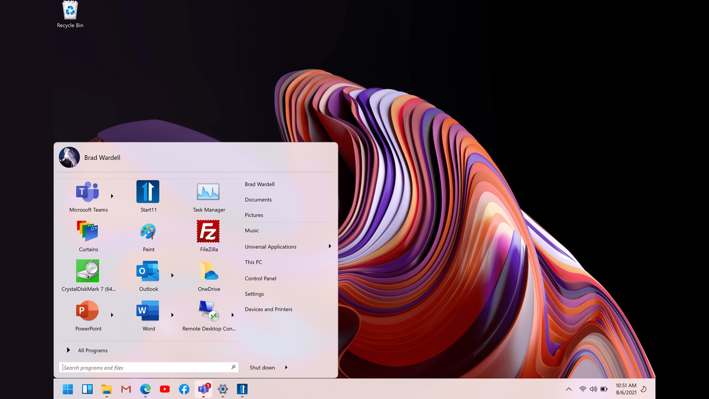Open the clock and date on the taskbar
Screen dimensions: 709x399
626,389
